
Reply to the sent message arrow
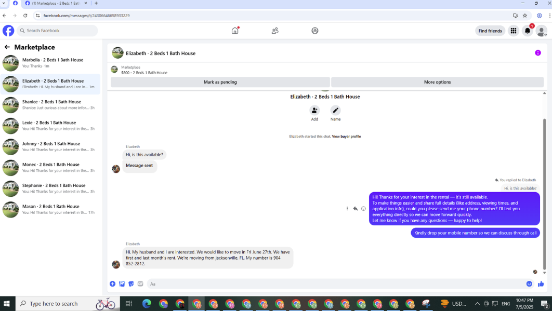tap(355, 209)
